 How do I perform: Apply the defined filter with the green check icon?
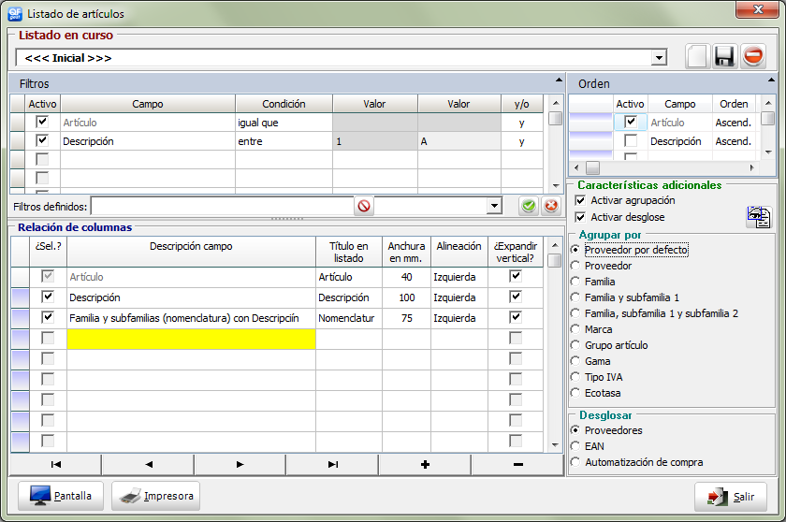529,206
